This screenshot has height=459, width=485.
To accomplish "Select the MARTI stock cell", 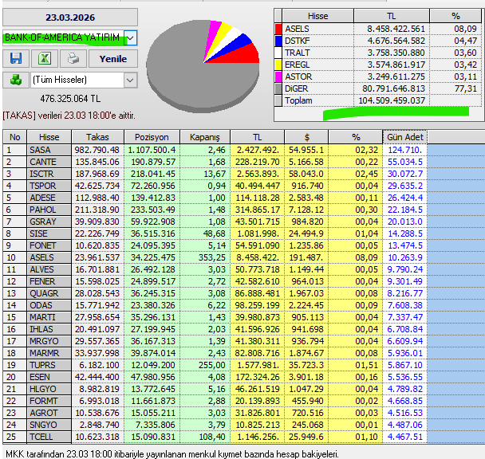I will tap(49, 317).
